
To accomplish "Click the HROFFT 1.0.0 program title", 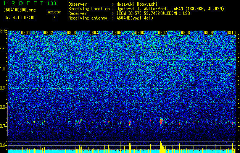I will click(x=30, y=3).
